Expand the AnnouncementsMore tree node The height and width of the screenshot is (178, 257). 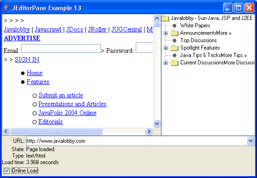(166, 33)
